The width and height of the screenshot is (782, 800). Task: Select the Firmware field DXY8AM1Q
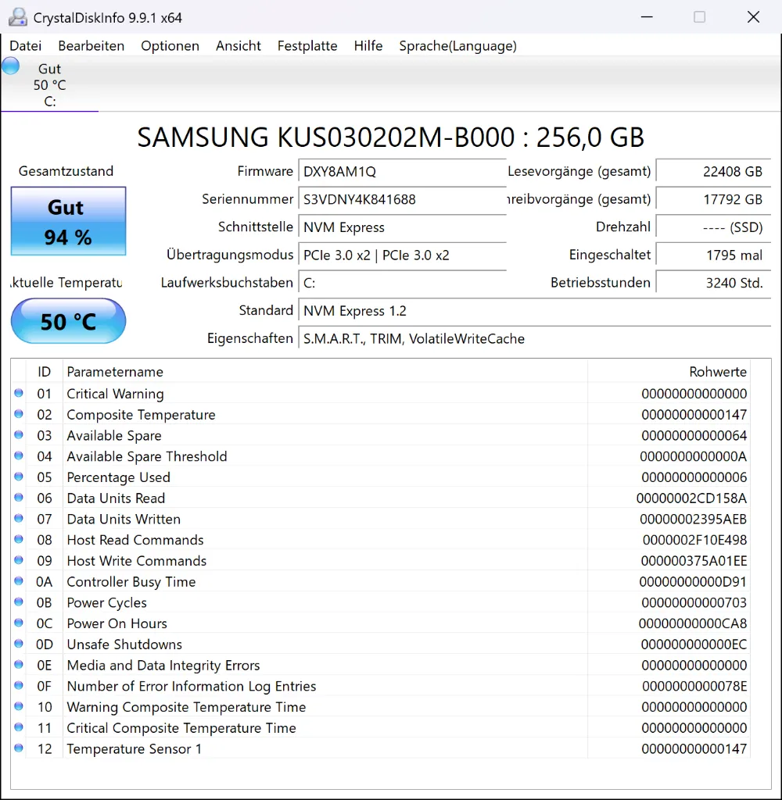[x=402, y=171]
